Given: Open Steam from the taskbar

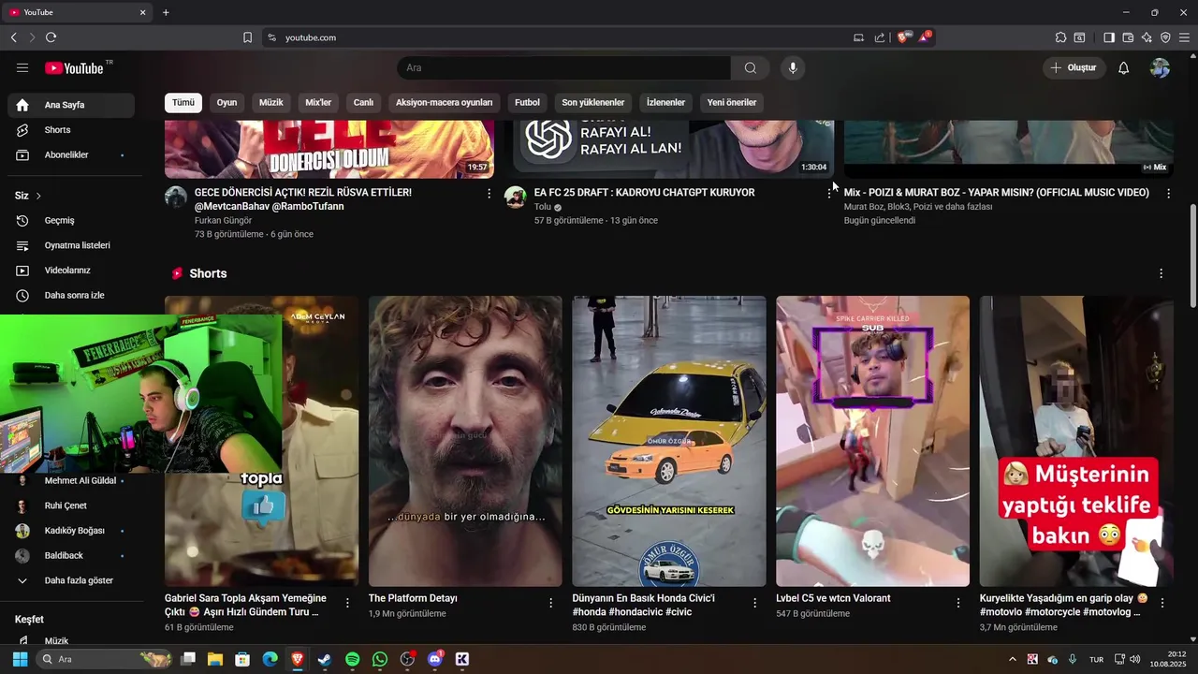Looking at the screenshot, I should click(324, 659).
